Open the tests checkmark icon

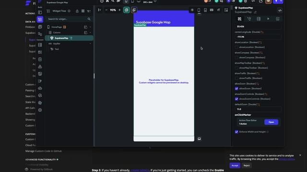[x=40, y=96]
